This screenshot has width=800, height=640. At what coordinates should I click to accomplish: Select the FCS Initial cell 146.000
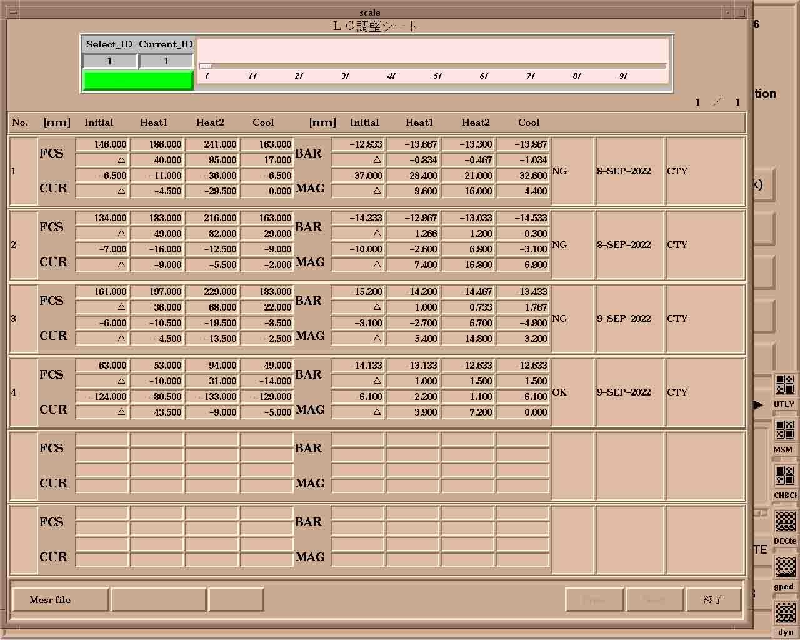[x=102, y=144]
